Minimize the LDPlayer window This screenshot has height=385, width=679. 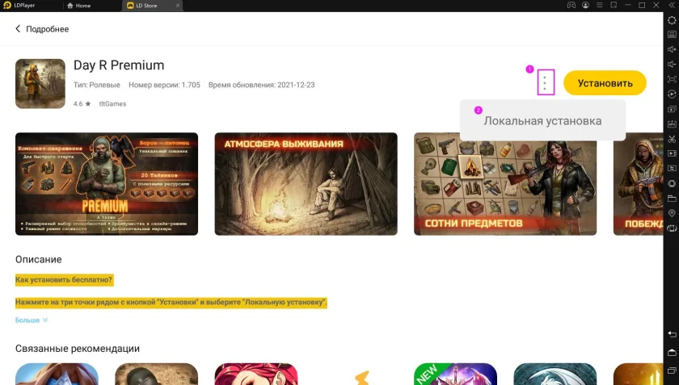(x=627, y=5)
